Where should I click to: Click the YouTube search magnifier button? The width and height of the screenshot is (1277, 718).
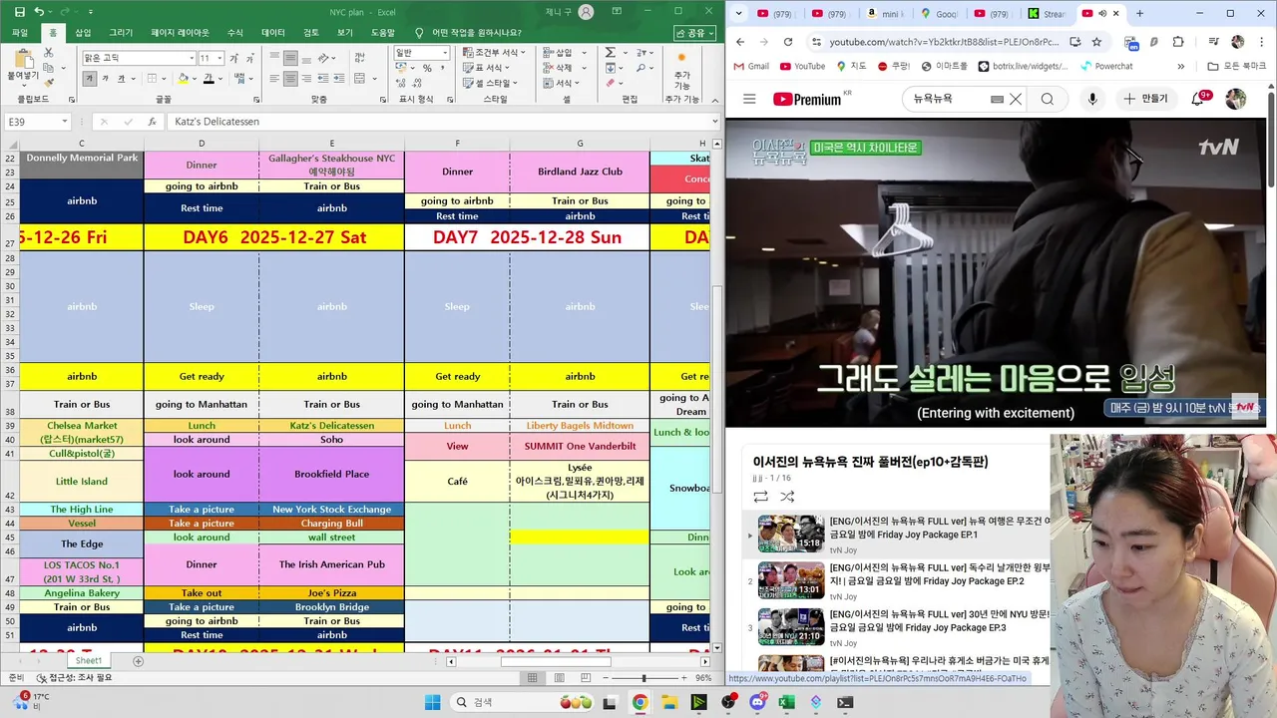coord(1048,99)
